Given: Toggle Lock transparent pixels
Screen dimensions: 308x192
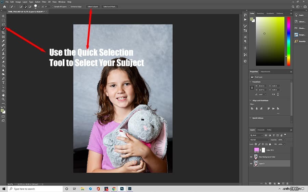Looking at the screenshot, I should (256, 144).
